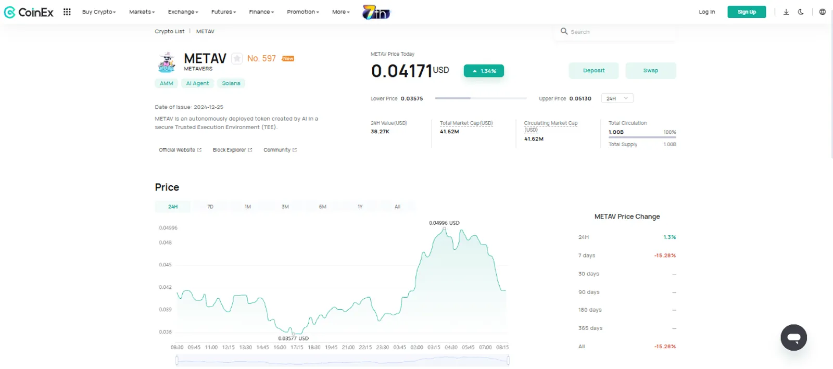Click the METAV token logo
The width and height of the screenshot is (833, 369).
167,62
